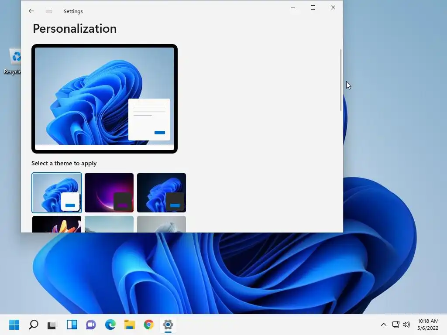Minimize the Settings window
This screenshot has width=447, height=335.
tap(293, 7)
